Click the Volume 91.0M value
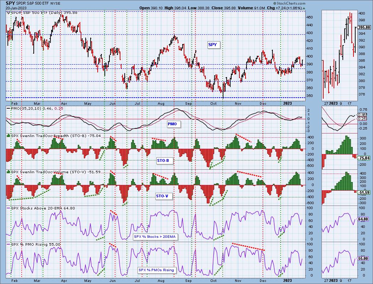 [x=251, y=8]
